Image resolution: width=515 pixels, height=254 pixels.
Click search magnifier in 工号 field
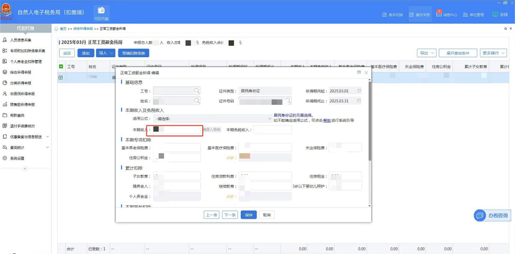pyautogui.click(x=196, y=91)
